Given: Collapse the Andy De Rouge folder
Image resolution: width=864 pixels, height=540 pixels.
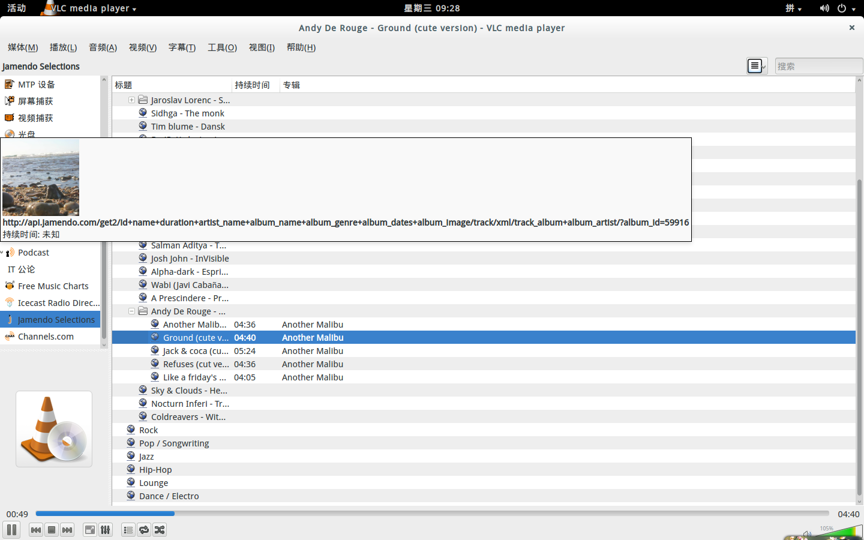Looking at the screenshot, I should point(131,311).
